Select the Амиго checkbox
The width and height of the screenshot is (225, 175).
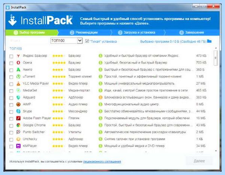(11, 70)
